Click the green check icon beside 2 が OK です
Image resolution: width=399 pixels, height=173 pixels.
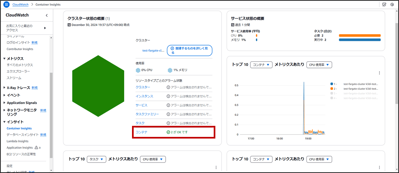coord(168,132)
